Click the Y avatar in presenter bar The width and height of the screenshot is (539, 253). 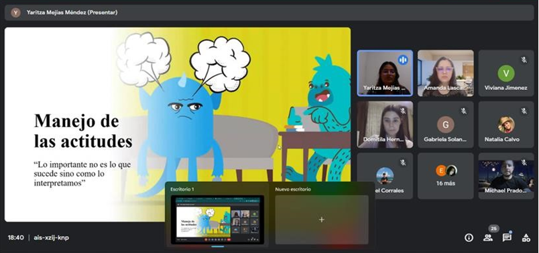pyautogui.click(x=15, y=13)
